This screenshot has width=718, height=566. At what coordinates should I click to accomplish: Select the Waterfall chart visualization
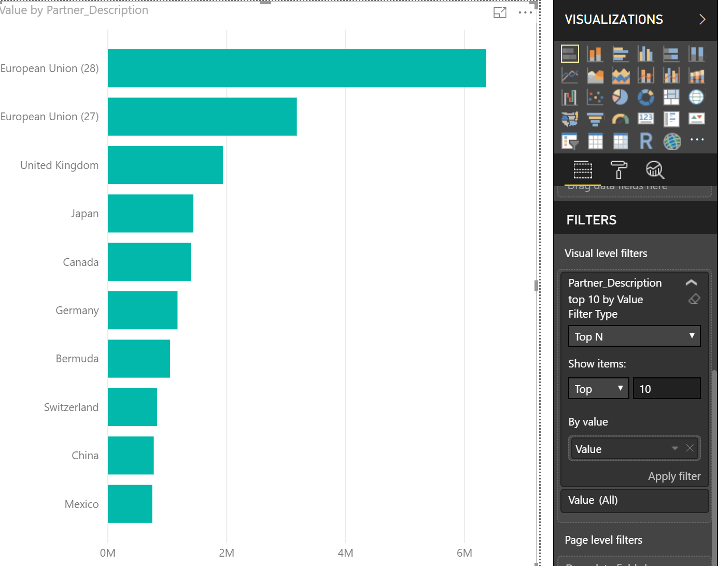click(x=570, y=97)
